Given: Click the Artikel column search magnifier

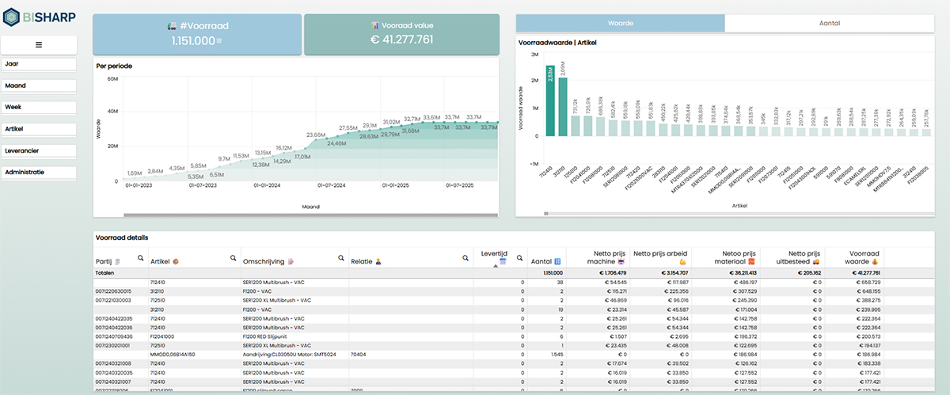Looking at the screenshot, I should 234,258.
